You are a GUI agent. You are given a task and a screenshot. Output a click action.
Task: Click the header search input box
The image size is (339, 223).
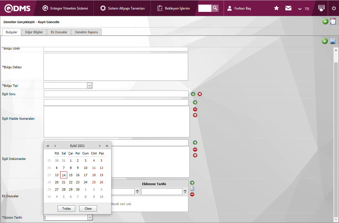coord(205,8)
